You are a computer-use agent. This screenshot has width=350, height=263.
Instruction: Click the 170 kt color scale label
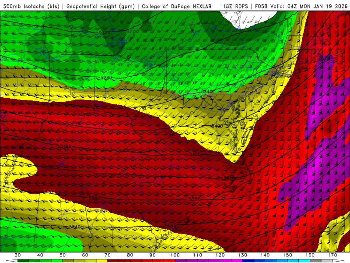(332, 255)
